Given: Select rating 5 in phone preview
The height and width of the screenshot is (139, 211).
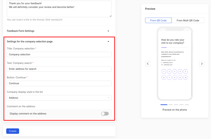Looking at the screenshot, I should pos(185,72).
